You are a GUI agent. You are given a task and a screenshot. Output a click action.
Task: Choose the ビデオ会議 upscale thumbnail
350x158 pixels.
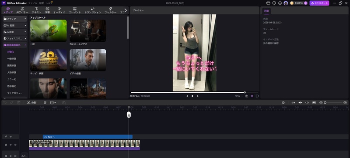click(x=88, y=60)
